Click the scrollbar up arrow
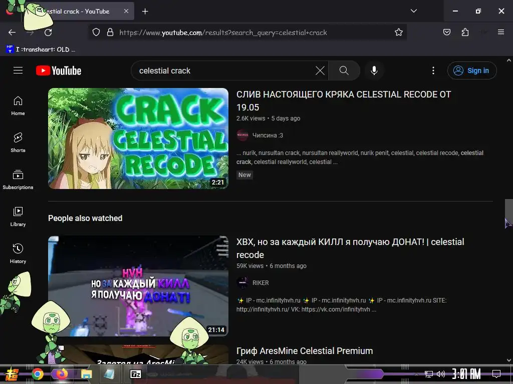The image size is (513, 384). tap(509, 60)
